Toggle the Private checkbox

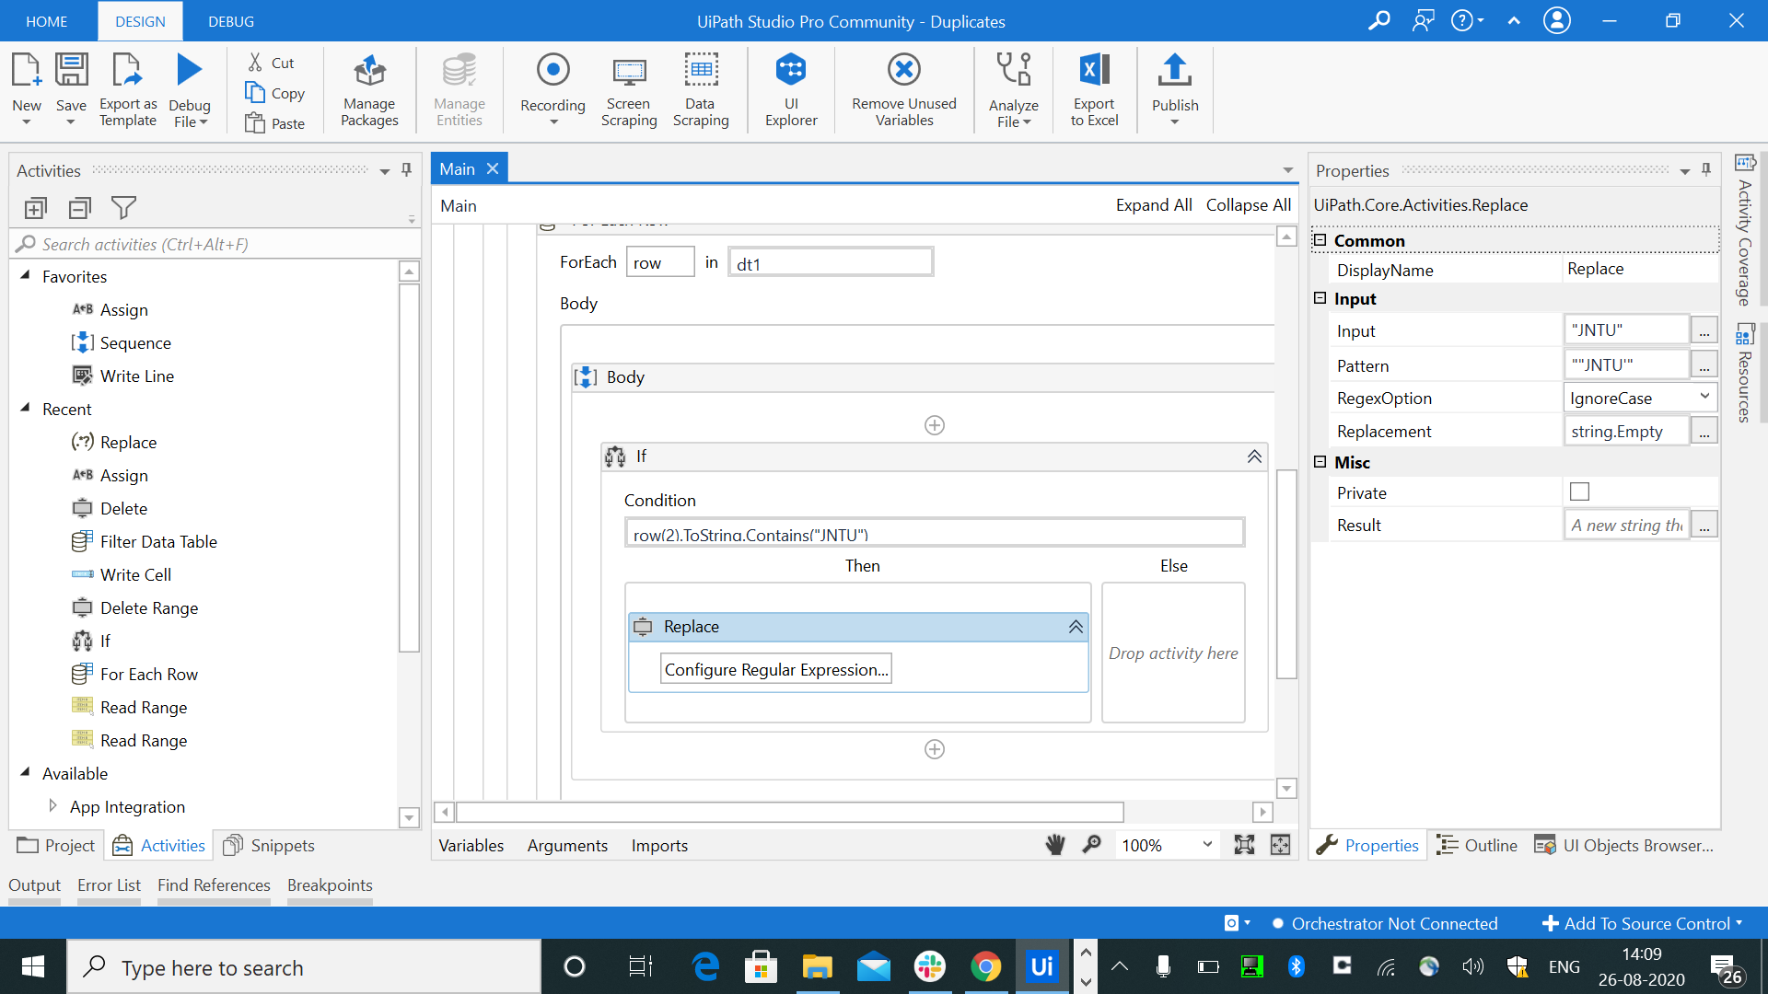(1579, 492)
